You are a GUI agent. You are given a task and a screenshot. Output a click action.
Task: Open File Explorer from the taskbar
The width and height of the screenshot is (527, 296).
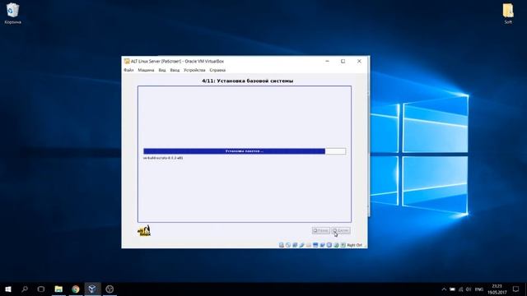pyautogui.click(x=58, y=289)
